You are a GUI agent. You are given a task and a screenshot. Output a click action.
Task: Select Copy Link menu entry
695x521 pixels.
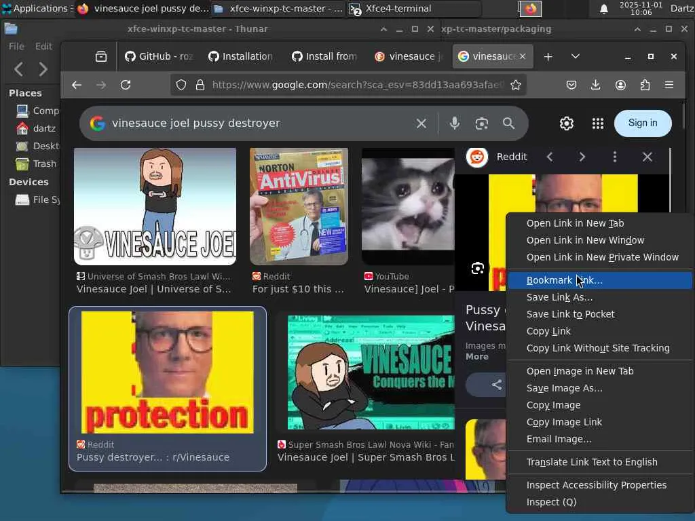coord(599,331)
